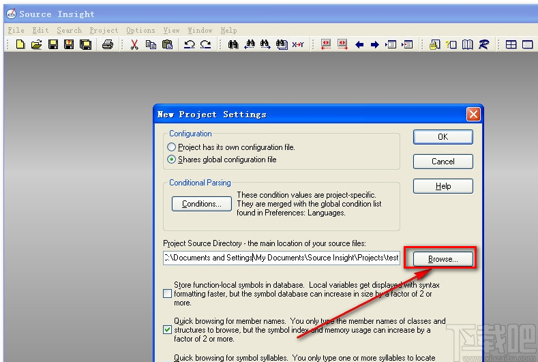Enable 'Store function-local symbols in database' checkbox
538x362 pixels.
167,294
